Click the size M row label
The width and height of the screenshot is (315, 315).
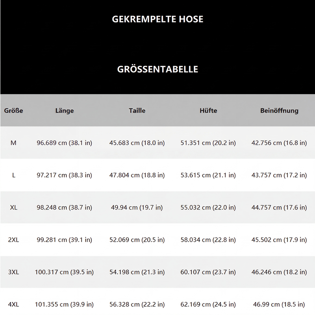click(x=13, y=143)
